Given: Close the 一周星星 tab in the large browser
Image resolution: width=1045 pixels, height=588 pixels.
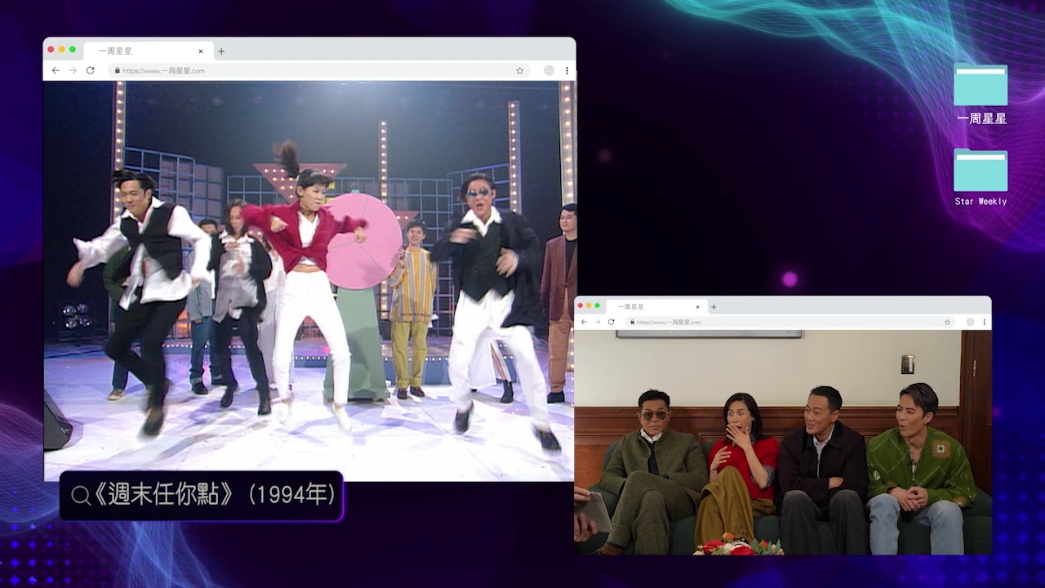Looking at the screenshot, I should pyautogui.click(x=201, y=51).
